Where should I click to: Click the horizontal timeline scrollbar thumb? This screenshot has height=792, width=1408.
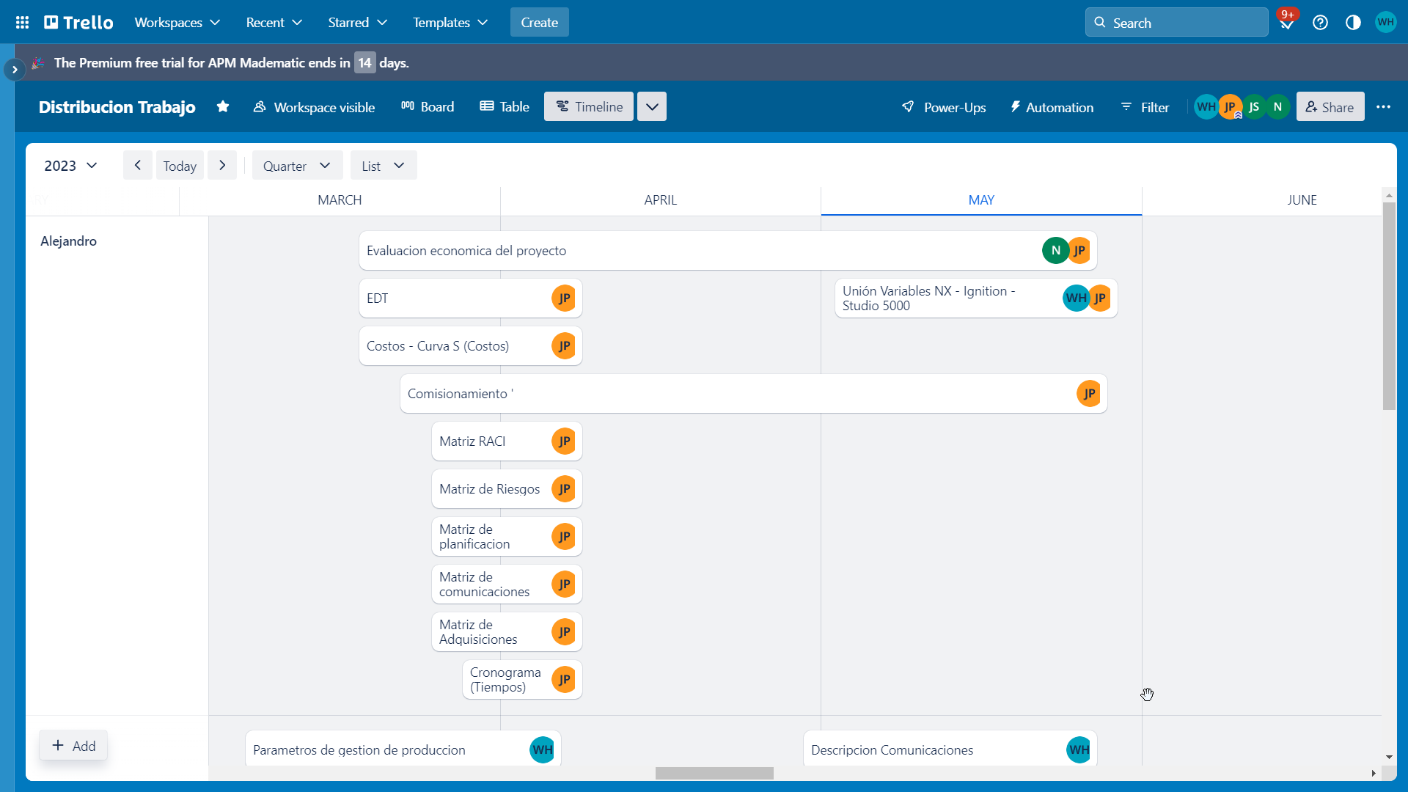pyautogui.click(x=714, y=774)
